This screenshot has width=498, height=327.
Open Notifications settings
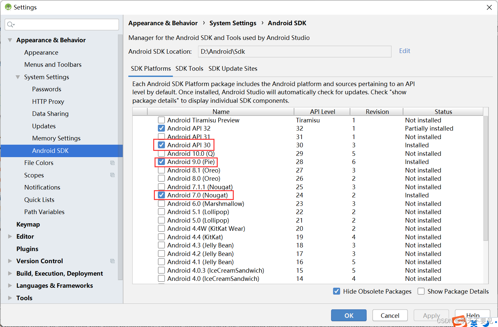[42, 187]
